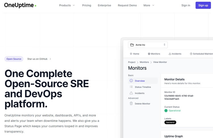Click Monitors in the breadcrumb
The height and width of the screenshot is (138, 213).
[x=144, y=62]
